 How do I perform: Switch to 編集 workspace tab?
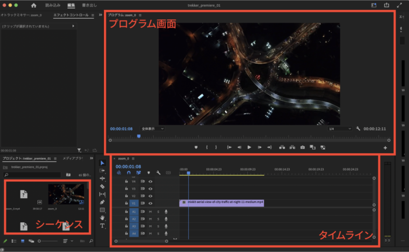(71, 5)
